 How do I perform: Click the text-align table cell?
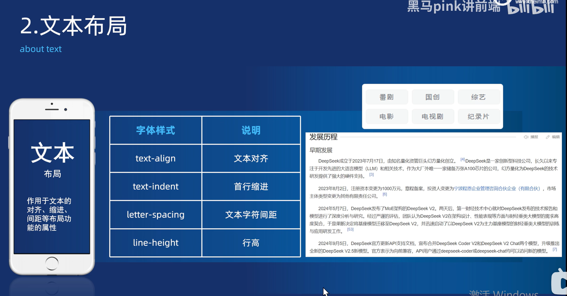pyautogui.click(x=155, y=158)
